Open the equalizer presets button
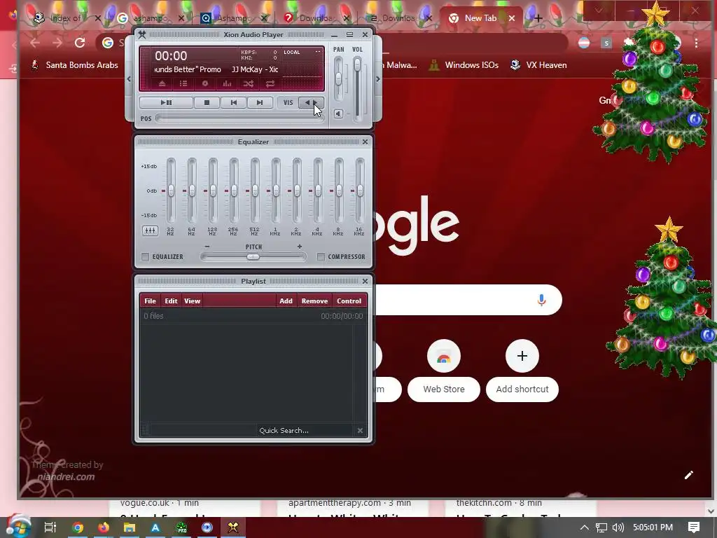The height and width of the screenshot is (538, 717). point(150,230)
